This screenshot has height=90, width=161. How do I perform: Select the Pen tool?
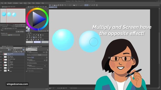[x=27, y=37]
